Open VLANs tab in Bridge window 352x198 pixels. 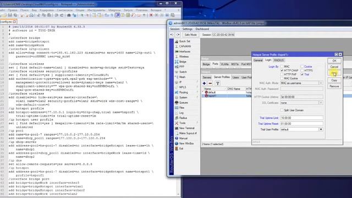tap(224, 64)
